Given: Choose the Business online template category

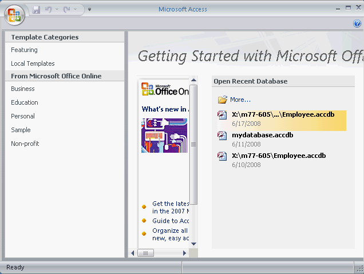Looking at the screenshot, I should [23, 89].
